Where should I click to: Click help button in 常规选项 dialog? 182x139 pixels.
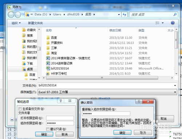point(61,101)
